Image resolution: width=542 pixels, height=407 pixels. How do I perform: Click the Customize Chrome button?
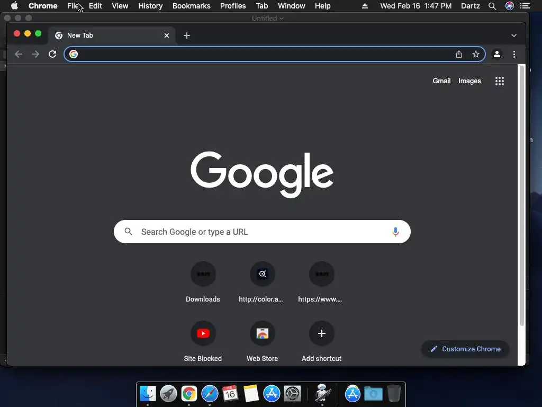coord(465,349)
